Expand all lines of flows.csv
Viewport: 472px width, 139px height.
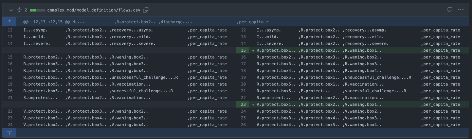[19, 10]
